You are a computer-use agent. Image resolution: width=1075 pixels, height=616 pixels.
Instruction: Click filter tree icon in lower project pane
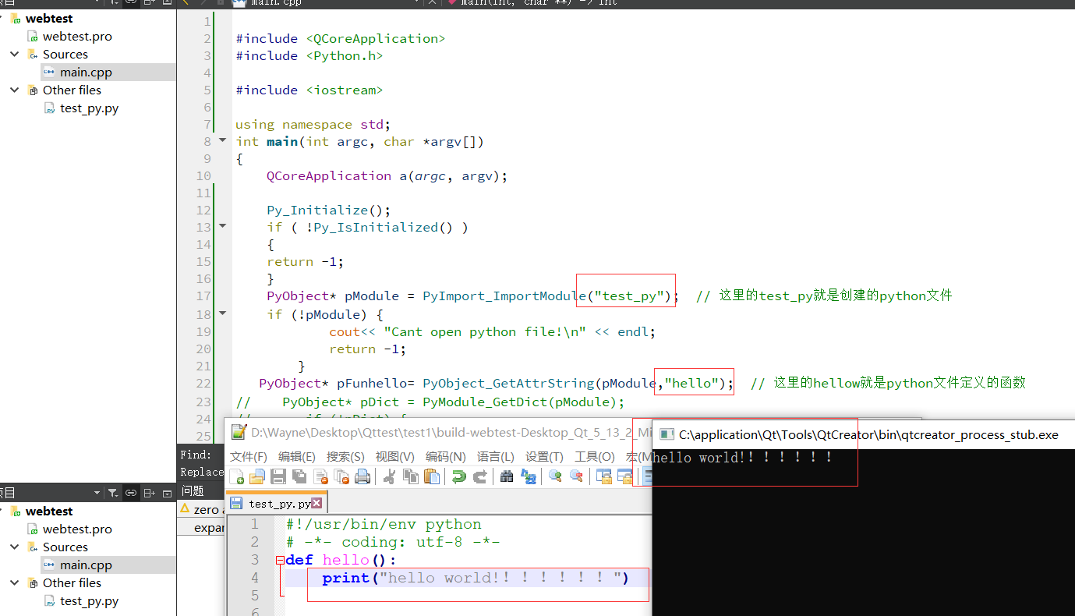113,493
